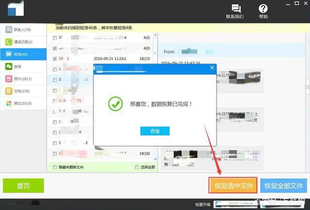
Task: Click the green phone call-log icon
Action: (x=9, y=42)
